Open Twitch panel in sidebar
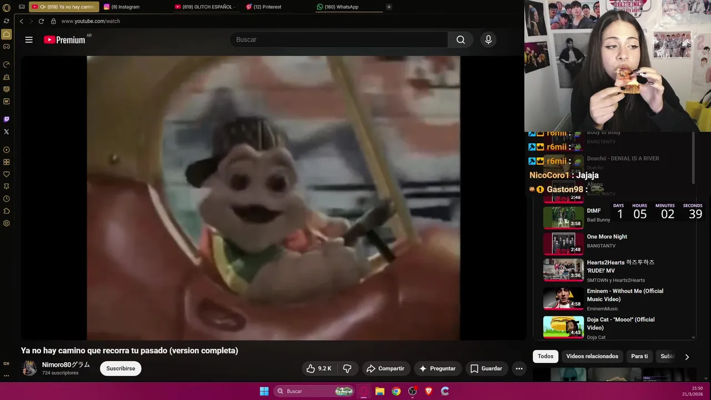Image resolution: width=711 pixels, height=400 pixels. point(6,119)
